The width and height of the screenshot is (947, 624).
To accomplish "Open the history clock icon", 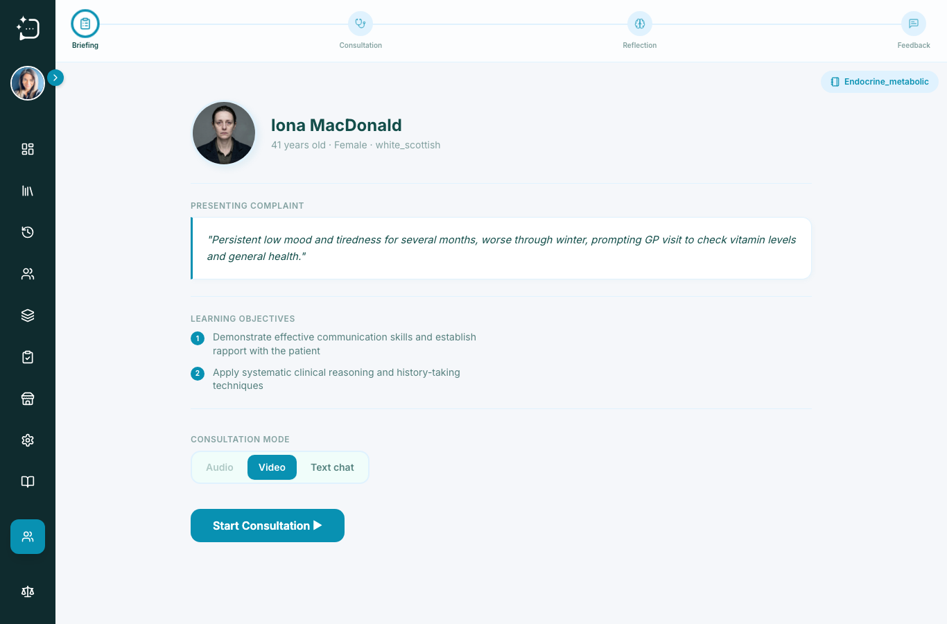I will click(28, 232).
